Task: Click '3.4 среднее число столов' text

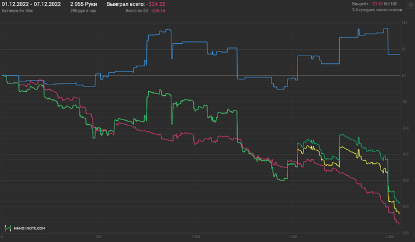Action: pyautogui.click(x=377, y=10)
